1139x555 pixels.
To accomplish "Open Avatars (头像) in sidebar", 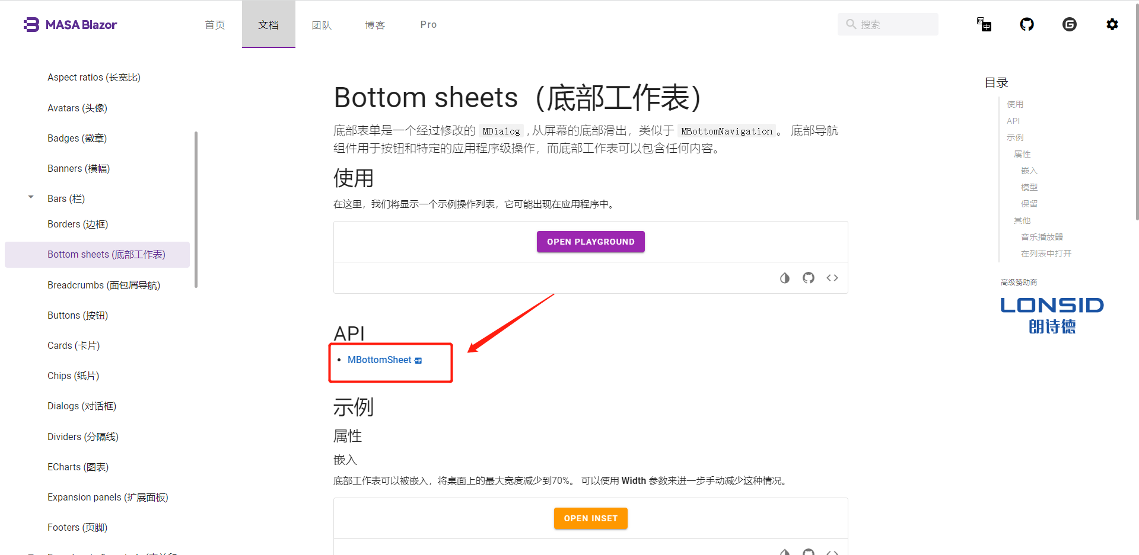I will (x=77, y=108).
